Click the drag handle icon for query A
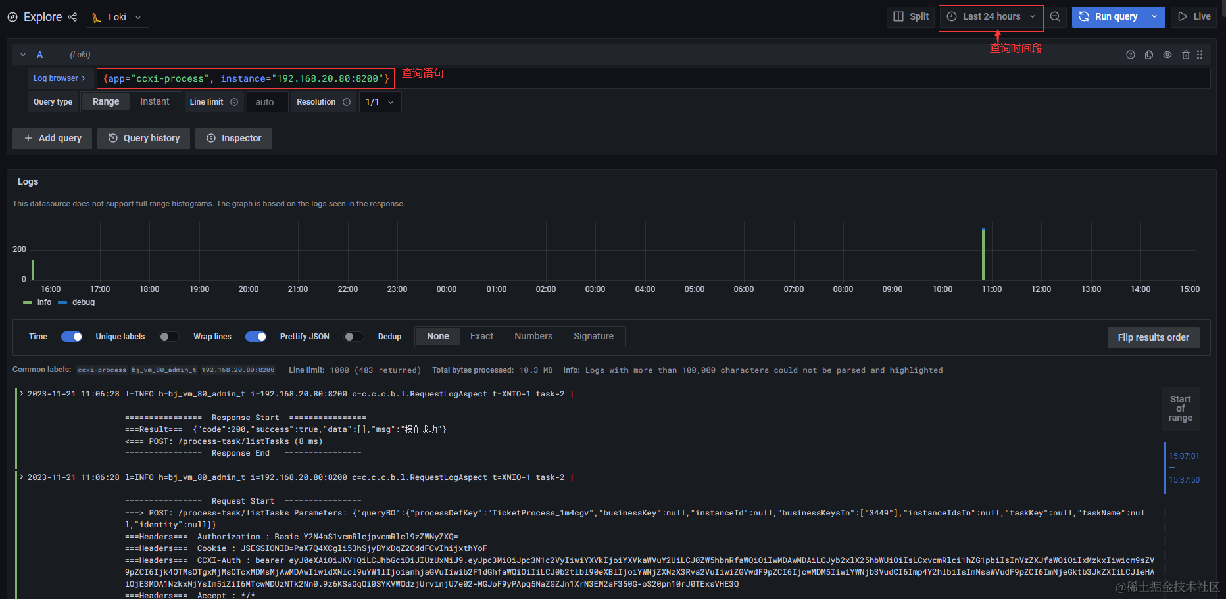This screenshot has width=1226, height=599. 1200,55
